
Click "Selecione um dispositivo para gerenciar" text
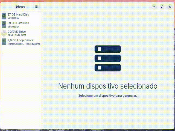pyautogui.click(x=107, y=96)
